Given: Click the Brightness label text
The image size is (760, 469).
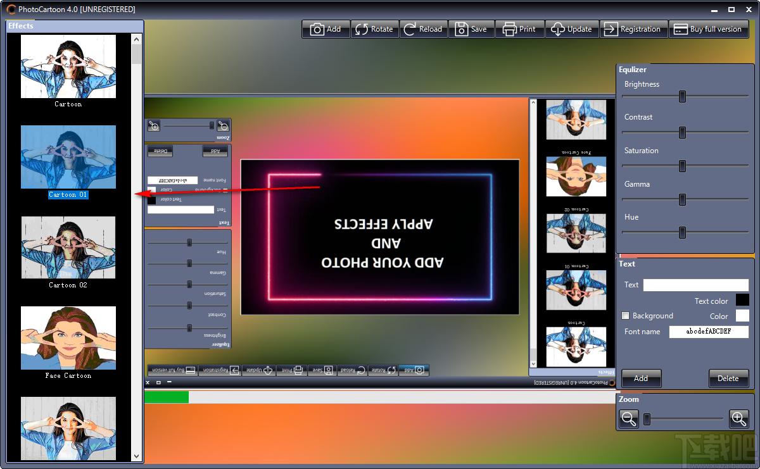Looking at the screenshot, I should (x=642, y=84).
